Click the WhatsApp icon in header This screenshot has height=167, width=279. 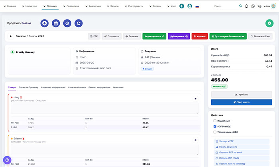pyautogui.click(x=253, y=6)
